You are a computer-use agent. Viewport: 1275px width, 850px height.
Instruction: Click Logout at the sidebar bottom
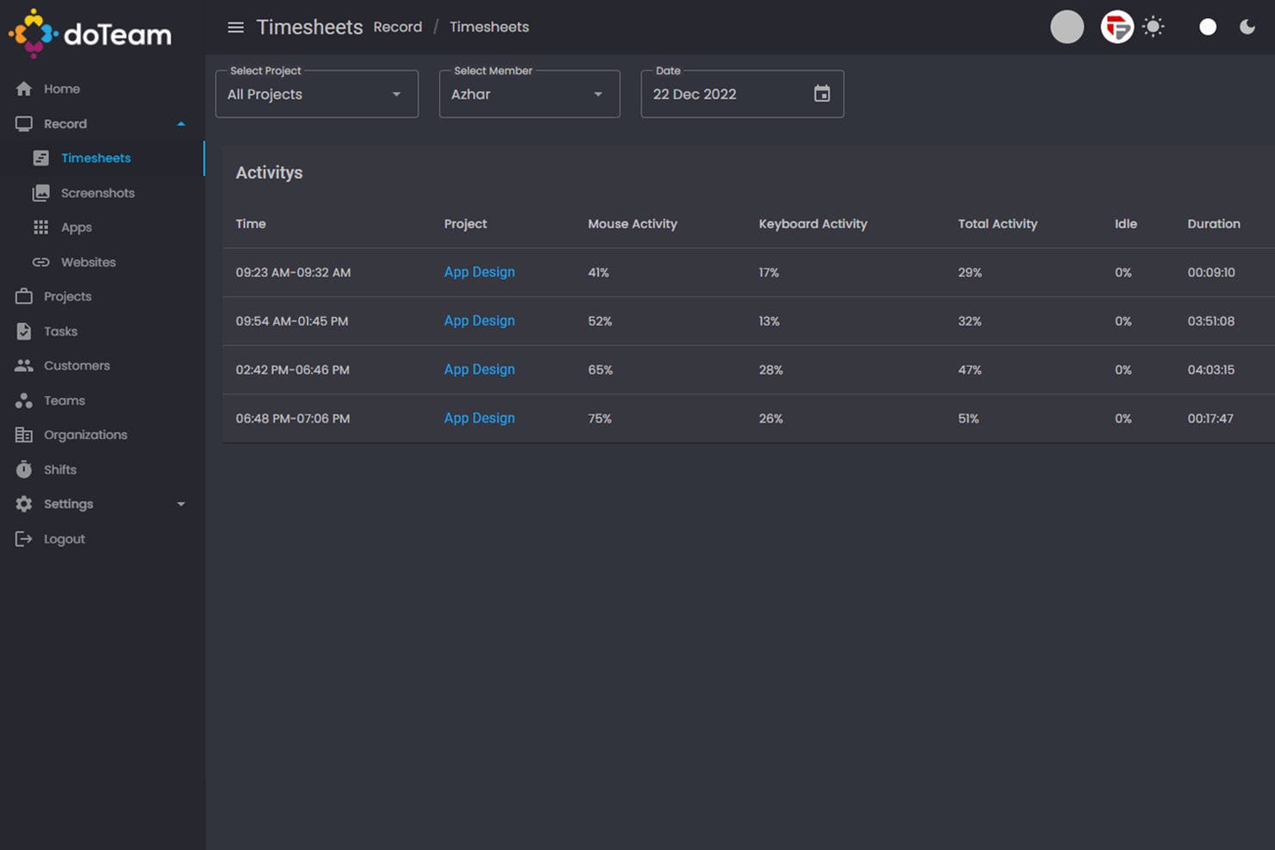point(64,538)
